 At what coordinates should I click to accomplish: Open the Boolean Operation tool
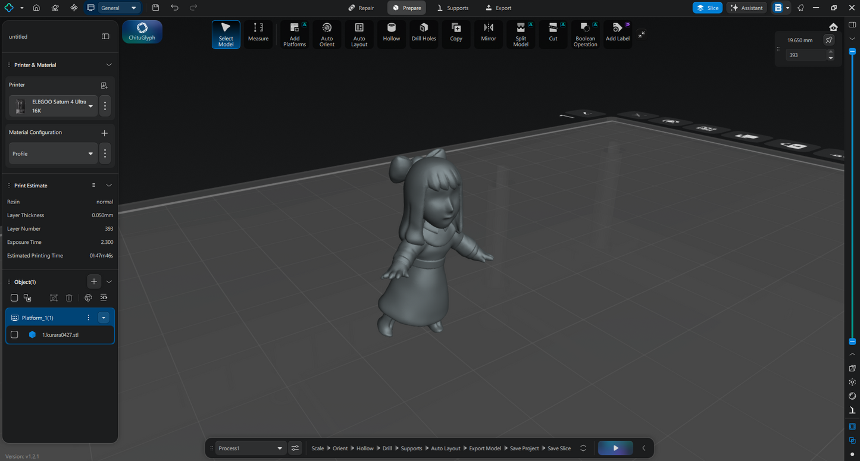[x=586, y=35]
